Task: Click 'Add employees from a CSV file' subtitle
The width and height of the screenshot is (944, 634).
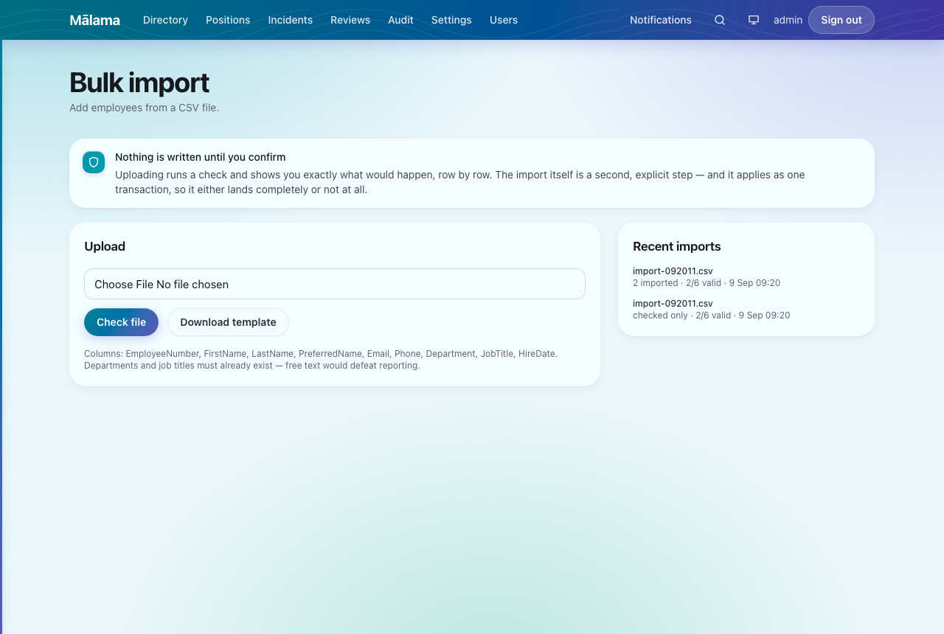Action: point(144,108)
